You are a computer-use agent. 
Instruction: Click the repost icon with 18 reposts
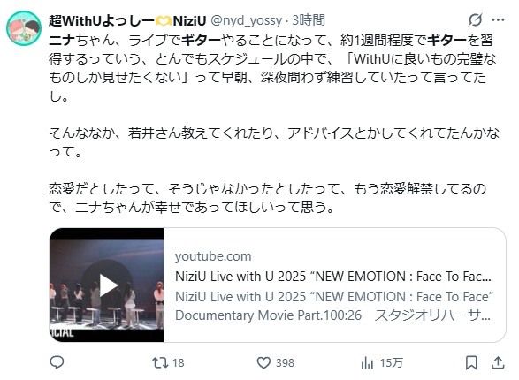[159, 362]
